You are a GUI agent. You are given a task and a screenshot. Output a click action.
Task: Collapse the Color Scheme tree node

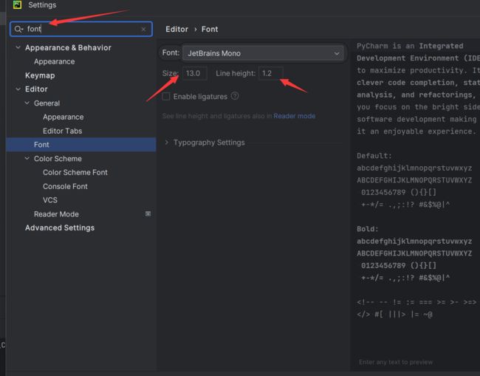pos(27,158)
